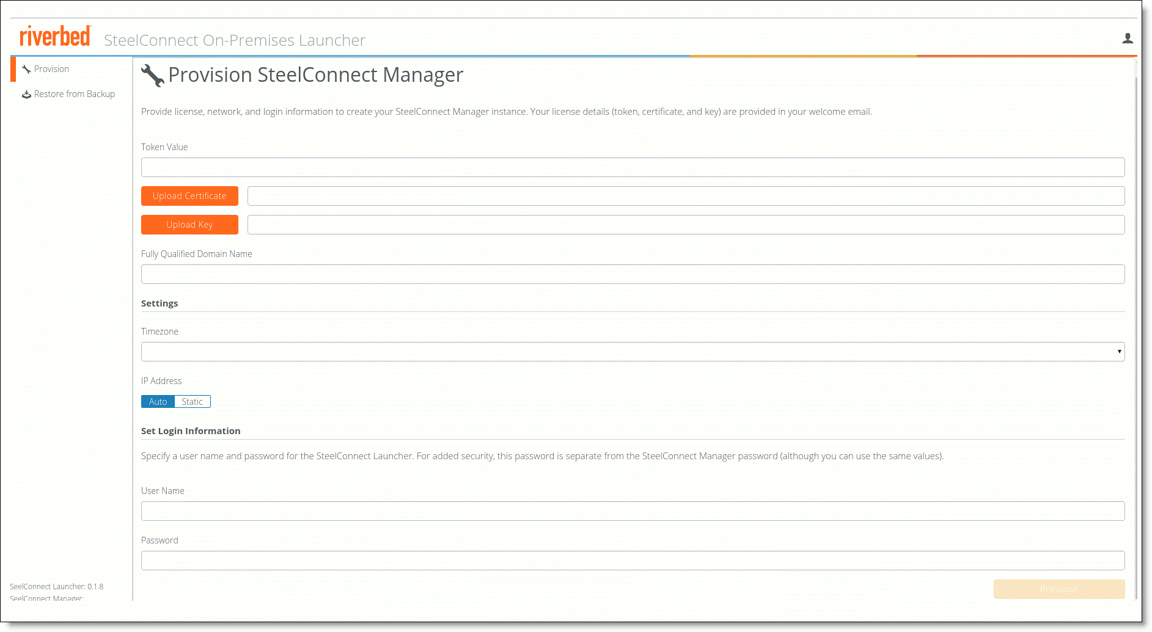Click the riverbed logo
This screenshot has height=632, width=1152.
point(55,36)
